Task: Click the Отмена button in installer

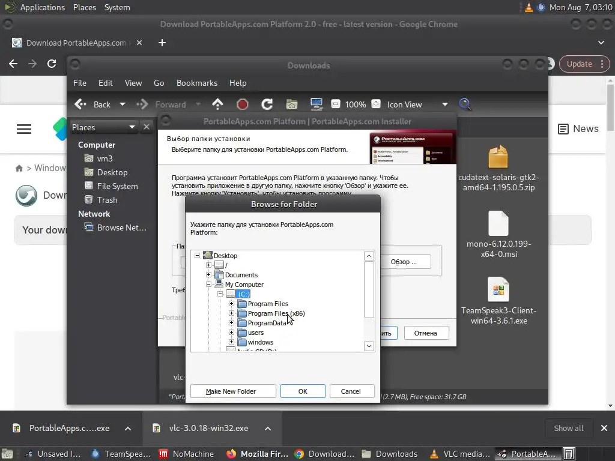Action: pos(426,333)
